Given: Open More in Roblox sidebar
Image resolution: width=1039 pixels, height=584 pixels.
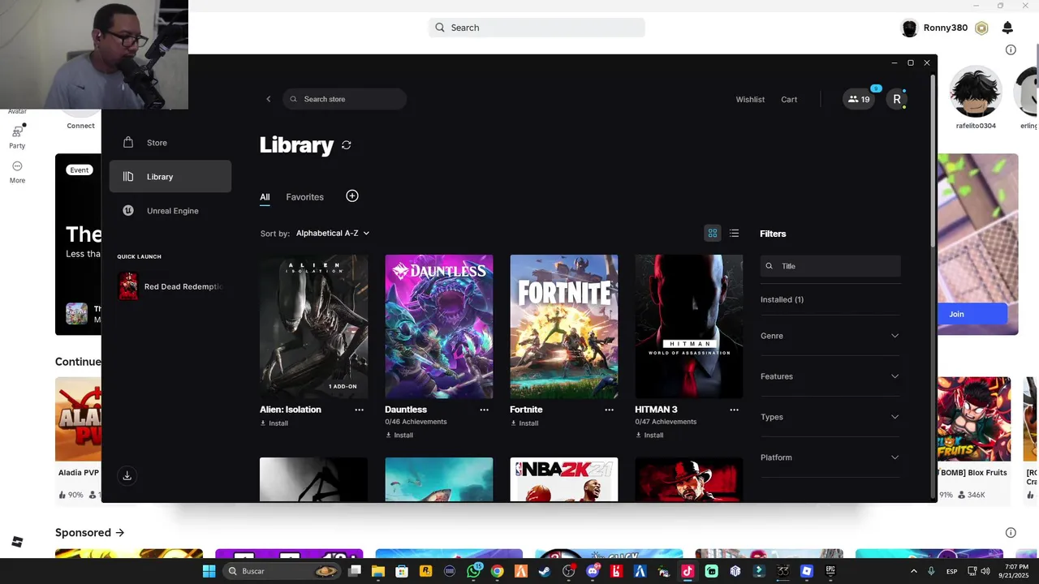Looking at the screenshot, I should click(17, 171).
